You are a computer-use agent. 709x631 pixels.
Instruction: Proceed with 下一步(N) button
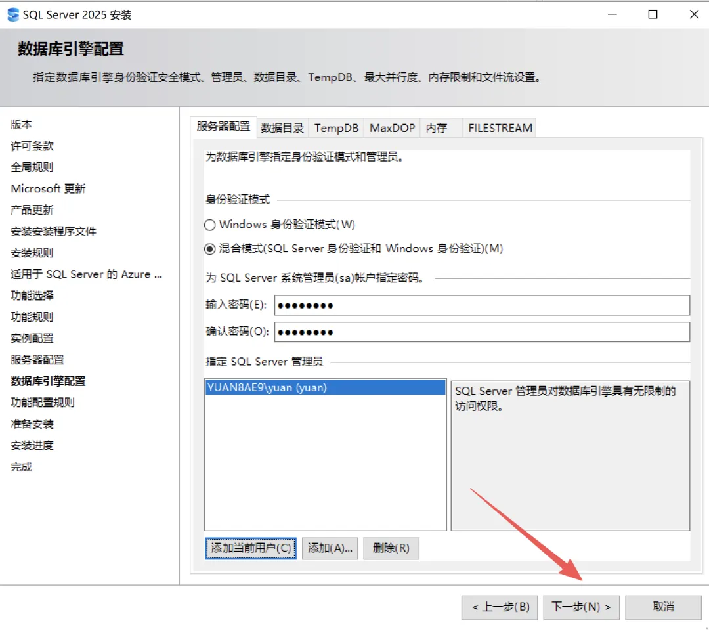[x=581, y=607]
